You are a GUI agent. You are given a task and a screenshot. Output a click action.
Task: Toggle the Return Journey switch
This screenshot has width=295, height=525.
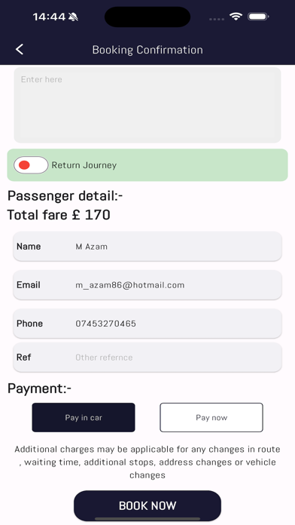click(x=31, y=165)
